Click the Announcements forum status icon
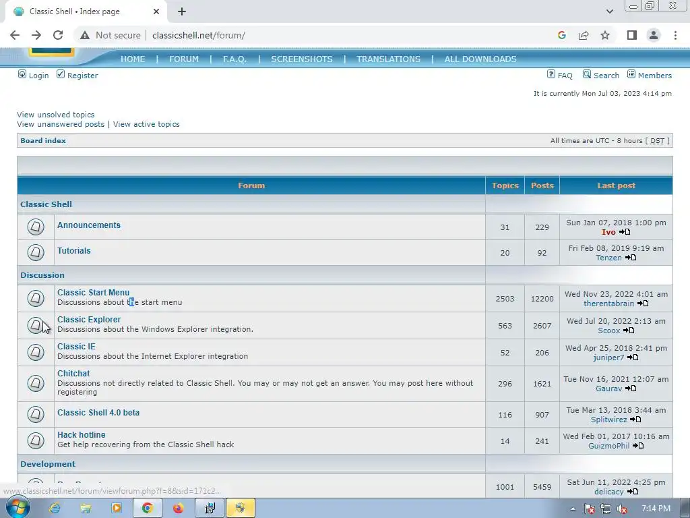 [x=36, y=227]
